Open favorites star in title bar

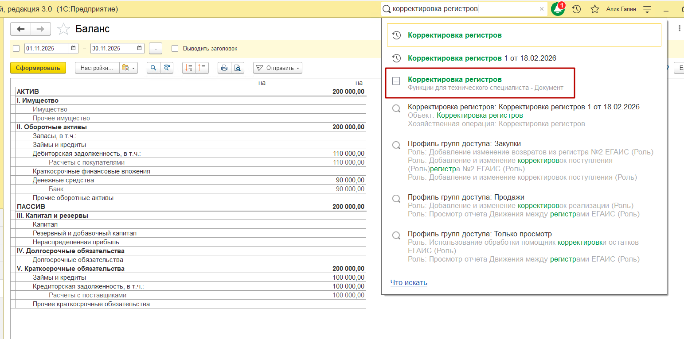pyautogui.click(x=595, y=9)
